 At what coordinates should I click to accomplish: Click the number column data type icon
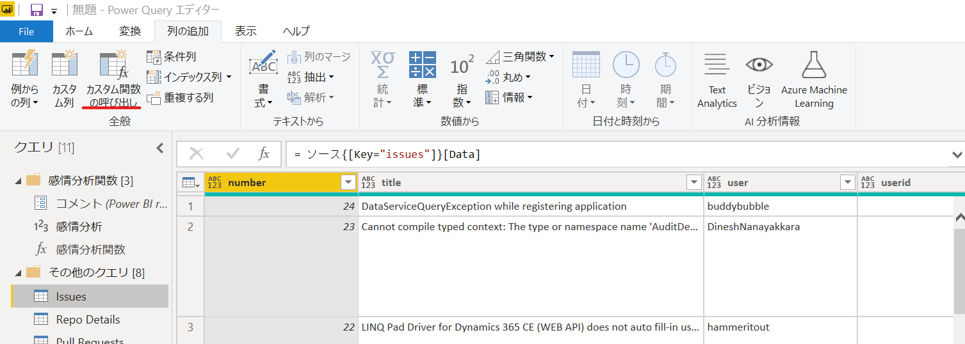pos(215,183)
